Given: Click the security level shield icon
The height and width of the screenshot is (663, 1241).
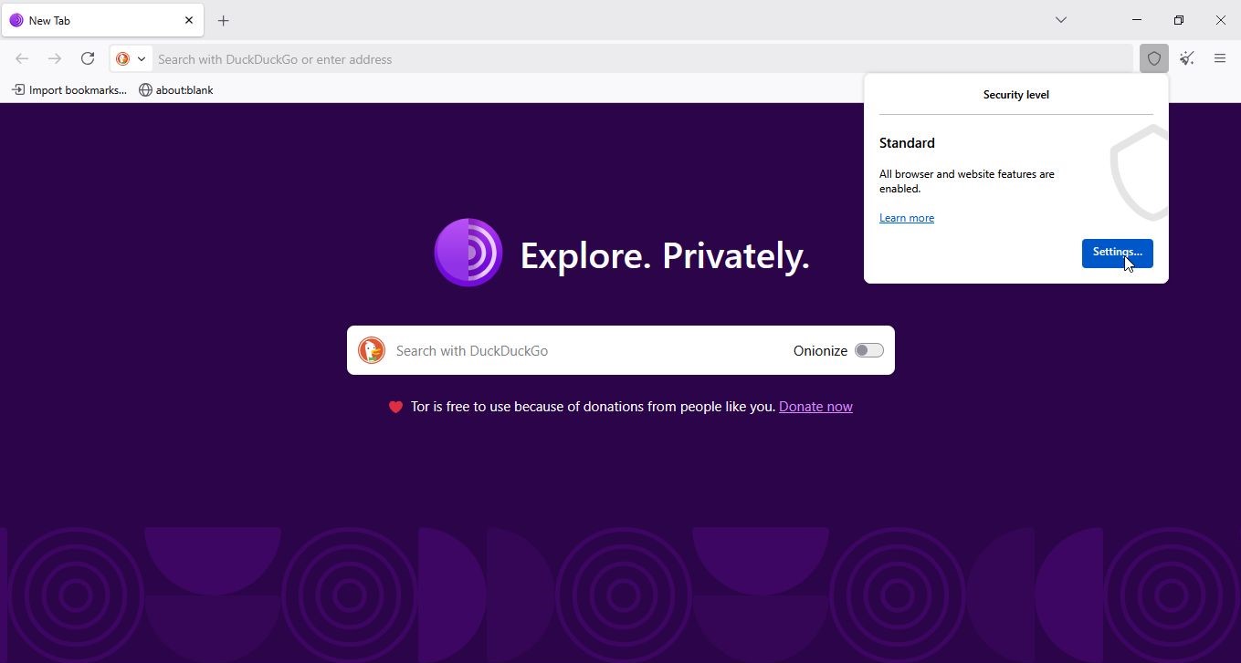Looking at the screenshot, I should click(1154, 59).
